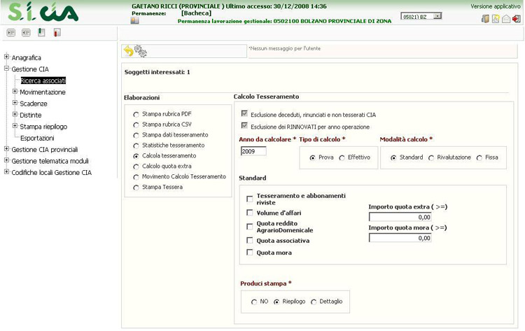Screen dimensions: 525x331
Task: Expand the Distinte tree node
Action: pyautogui.click(x=15, y=114)
